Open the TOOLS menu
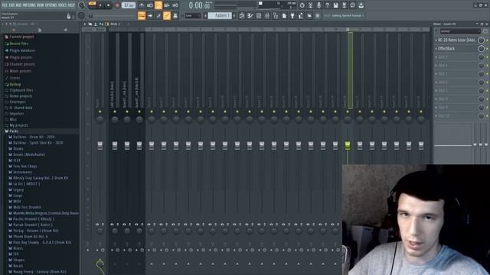The image size is (490, 275). pyautogui.click(x=63, y=5)
